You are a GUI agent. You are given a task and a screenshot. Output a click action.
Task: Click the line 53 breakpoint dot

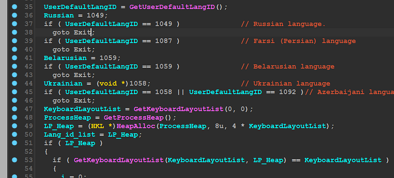click(x=14, y=160)
